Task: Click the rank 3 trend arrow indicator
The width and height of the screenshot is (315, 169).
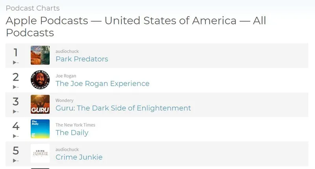Action: pos(16,111)
